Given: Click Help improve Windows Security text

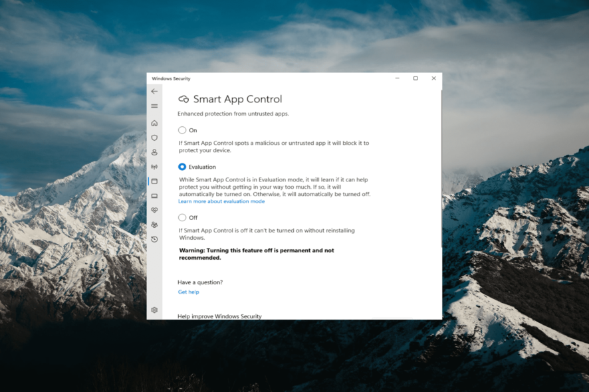Looking at the screenshot, I should pos(220,316).
